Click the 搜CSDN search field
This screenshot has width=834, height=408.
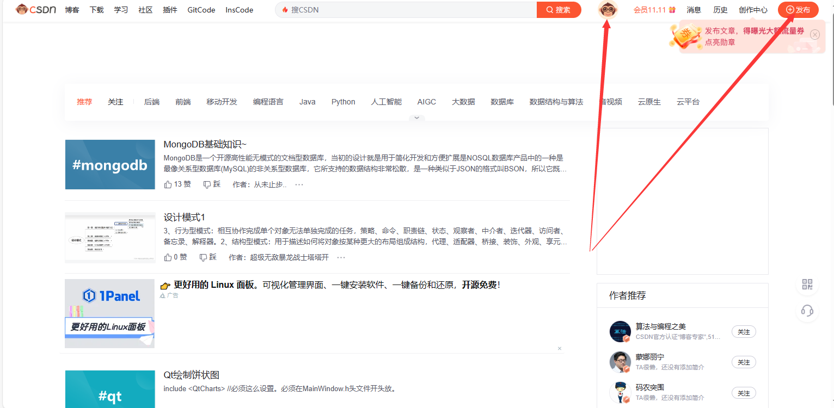click(406, 10)
